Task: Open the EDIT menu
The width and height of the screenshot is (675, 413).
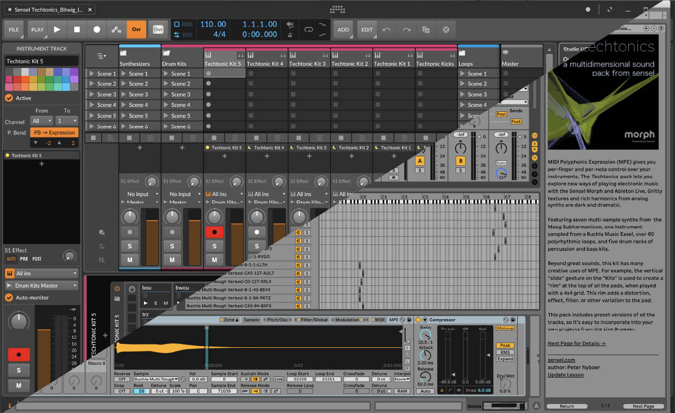Action: coord(367,30)
